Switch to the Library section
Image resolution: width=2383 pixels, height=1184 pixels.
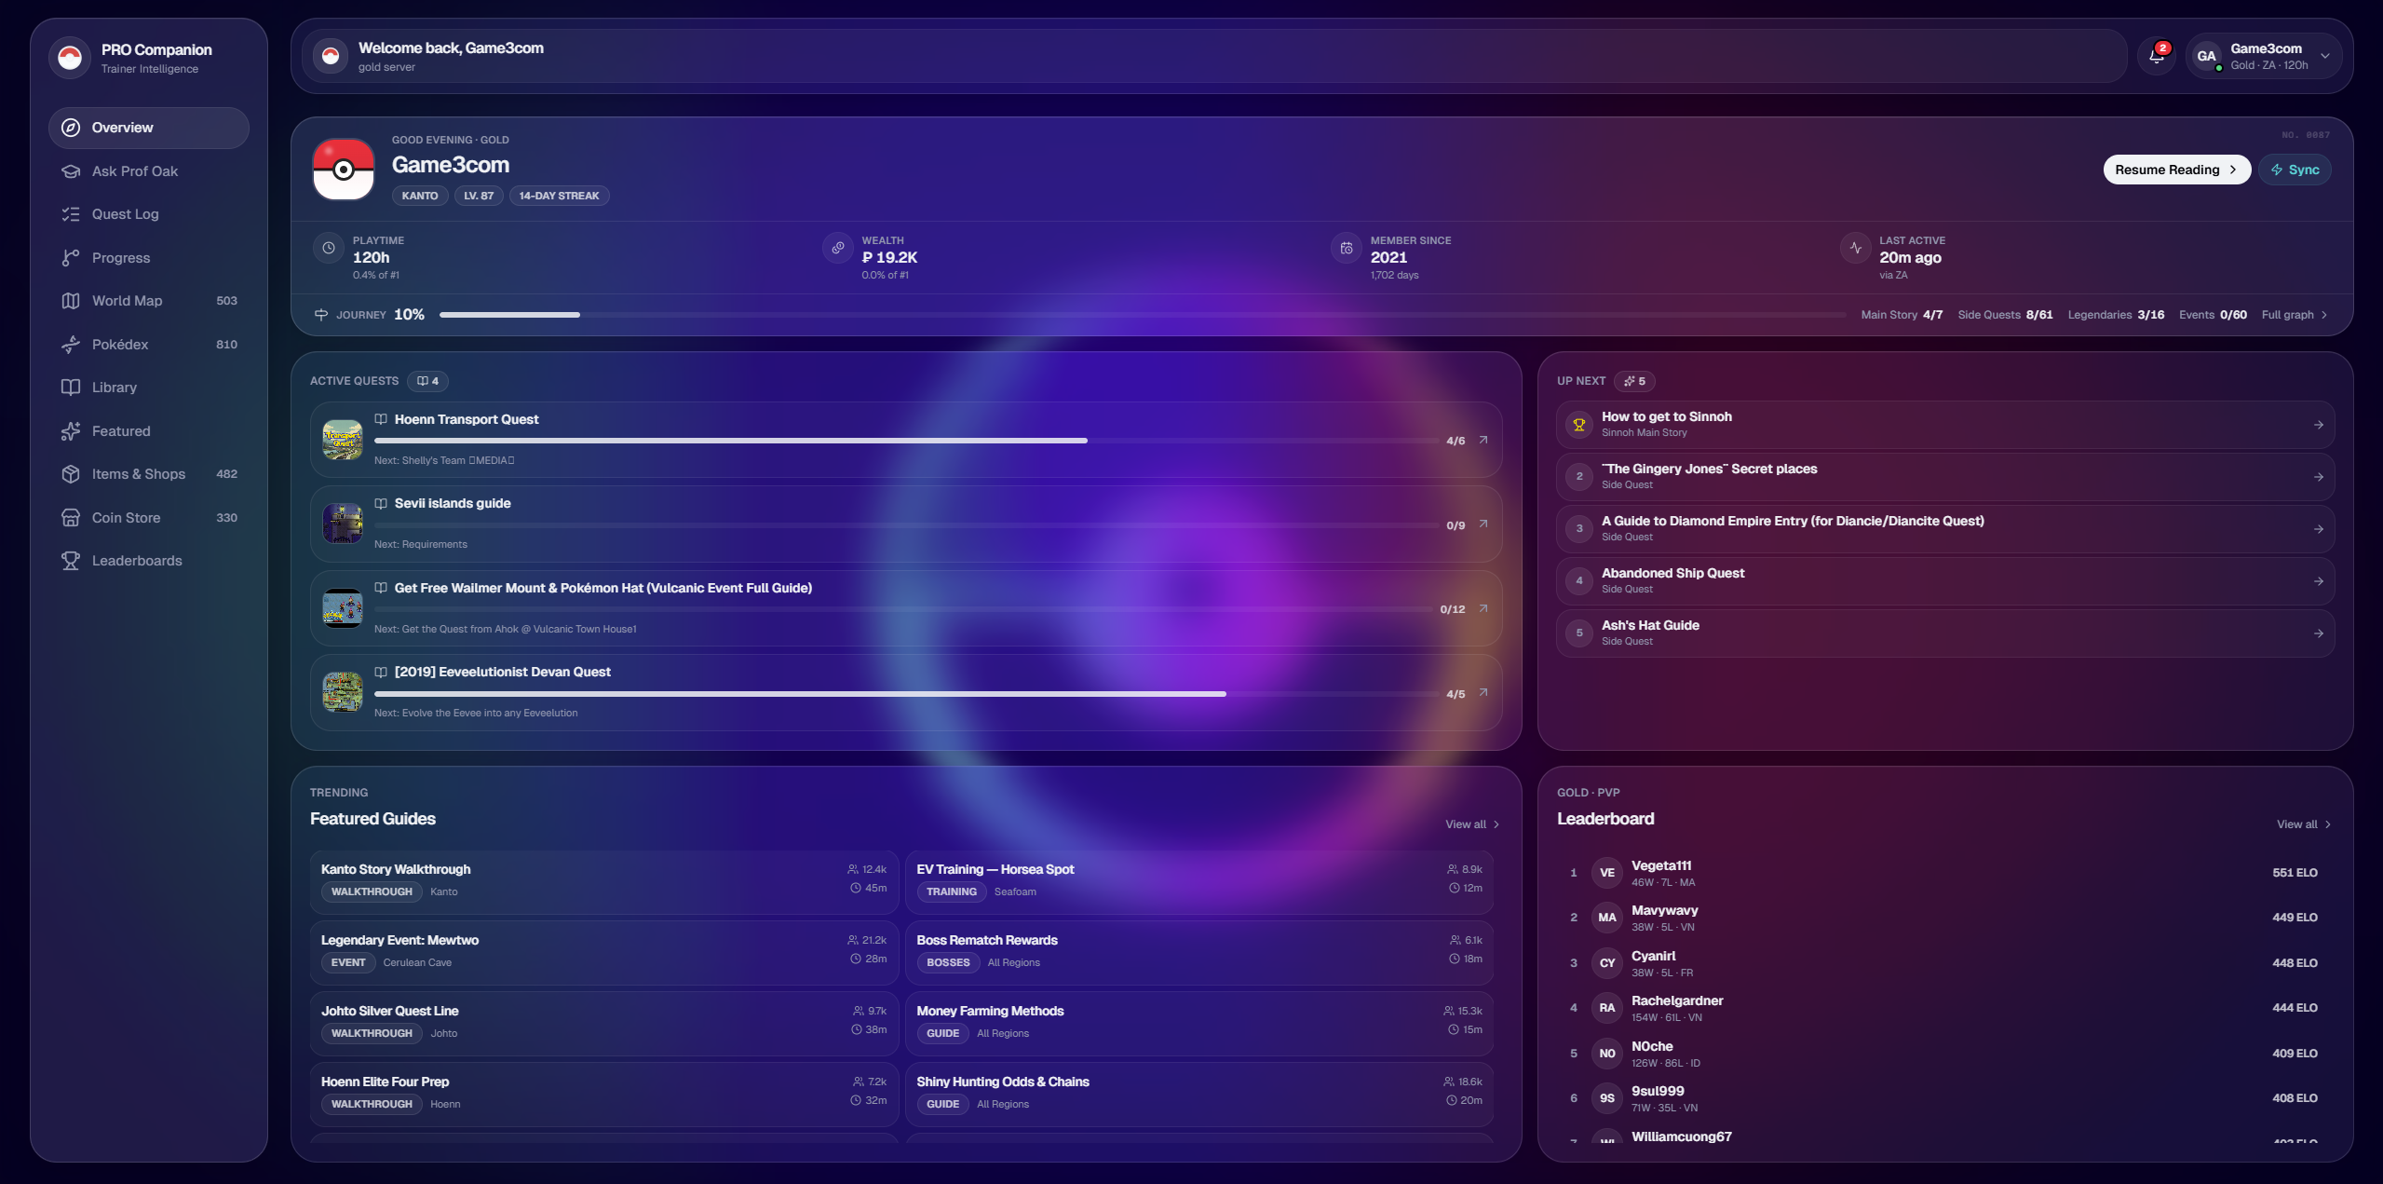tap(114, 388)
